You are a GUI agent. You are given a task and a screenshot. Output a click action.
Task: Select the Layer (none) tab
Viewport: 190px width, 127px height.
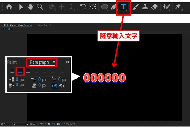[x=44, y=25]
